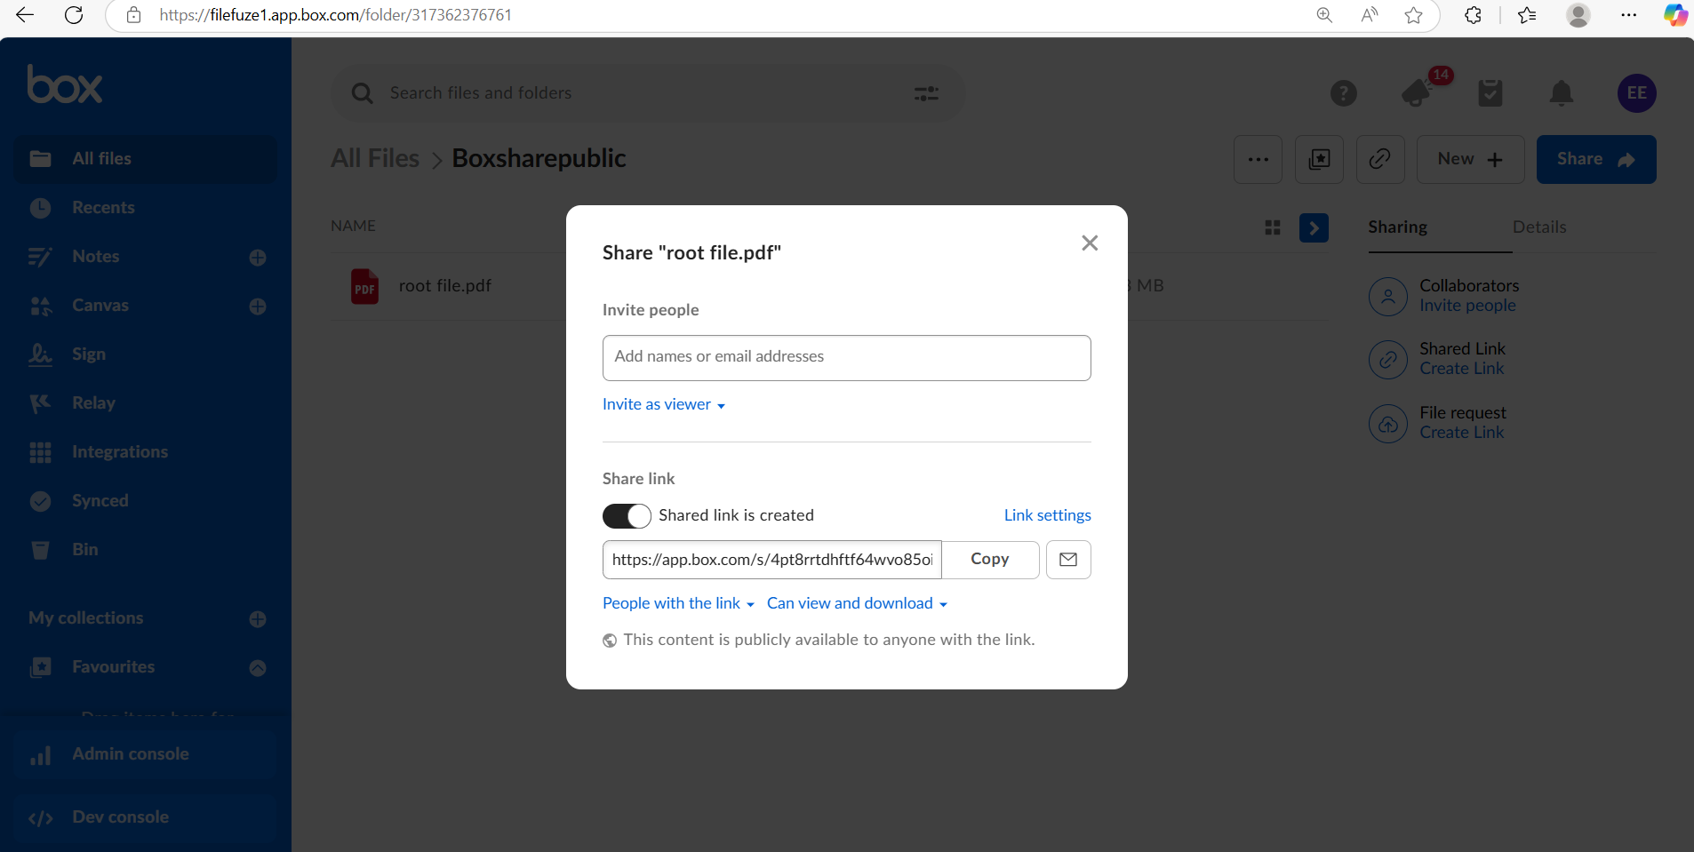Click the File request upload icon
The image size is (1694, 852).
point(1388,424)
